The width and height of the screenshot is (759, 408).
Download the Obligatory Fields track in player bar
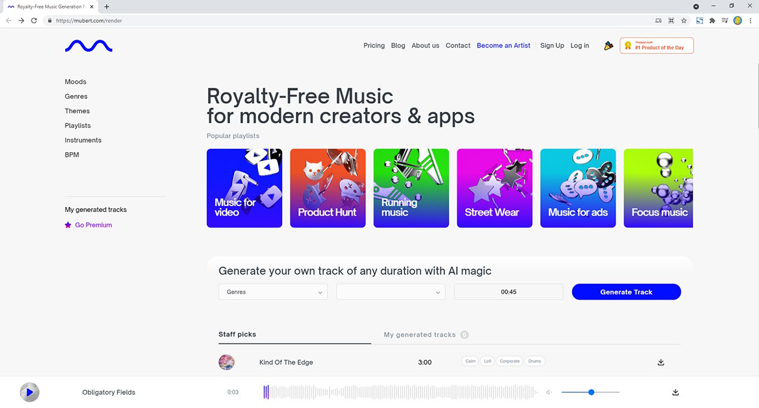click(x=675, y=392)
